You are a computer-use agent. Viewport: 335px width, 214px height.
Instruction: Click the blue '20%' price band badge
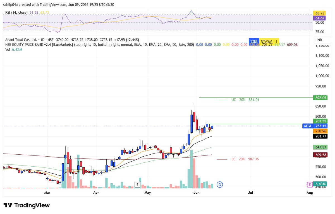tap(254, 41)
